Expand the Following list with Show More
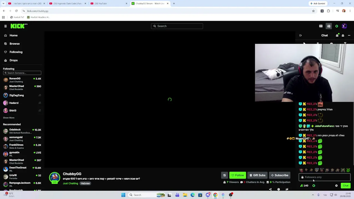The height and width of the screenshot is (199, 354). 9,118
